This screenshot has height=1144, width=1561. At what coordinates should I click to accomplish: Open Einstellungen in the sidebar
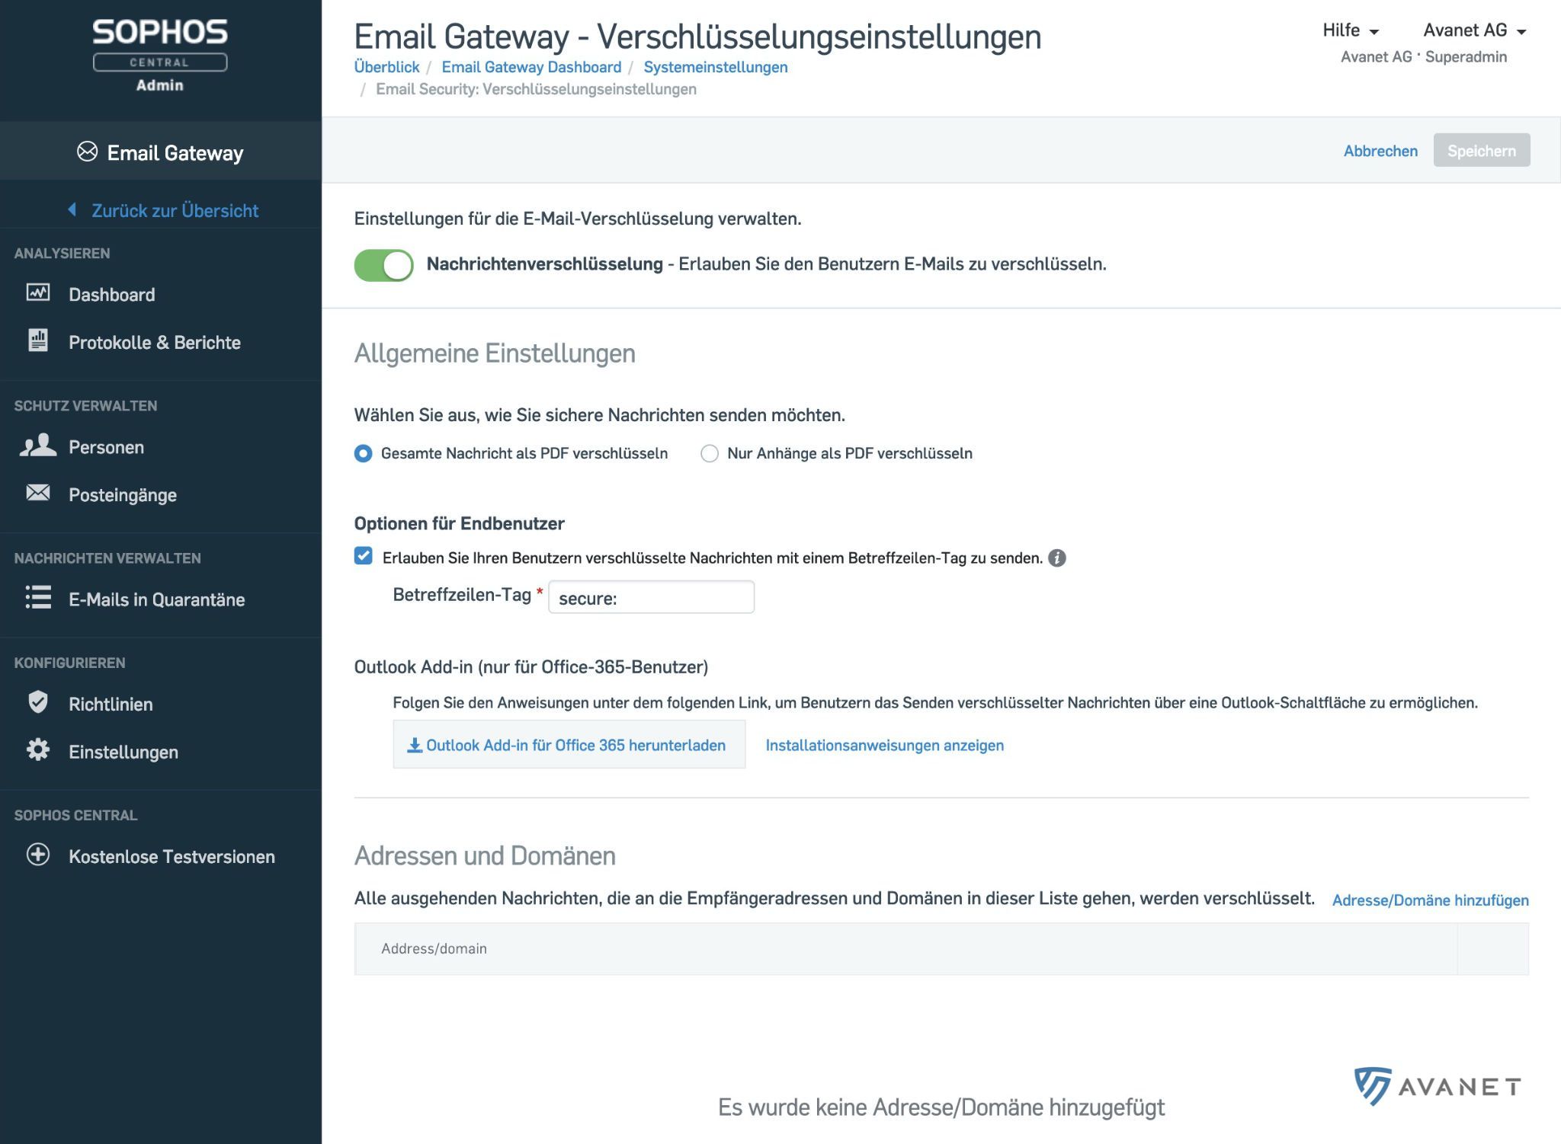123,752
